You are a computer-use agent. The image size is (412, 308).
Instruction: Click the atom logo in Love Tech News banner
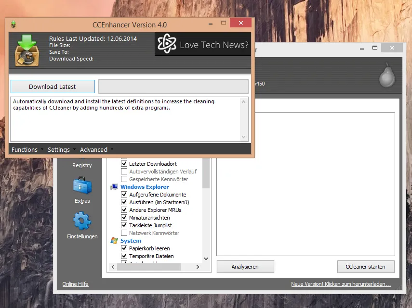coord(167,44)
